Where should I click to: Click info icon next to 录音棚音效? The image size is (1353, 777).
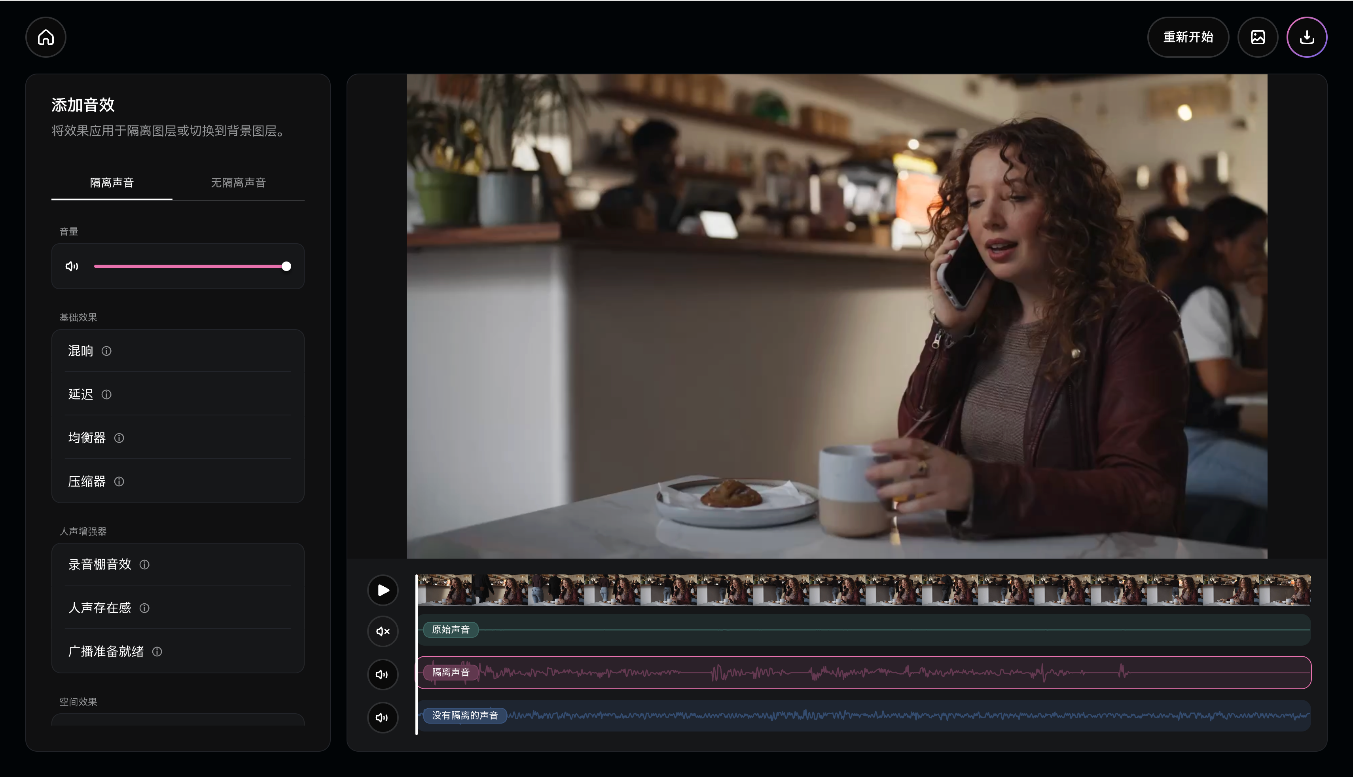click(x=144, y=565)
